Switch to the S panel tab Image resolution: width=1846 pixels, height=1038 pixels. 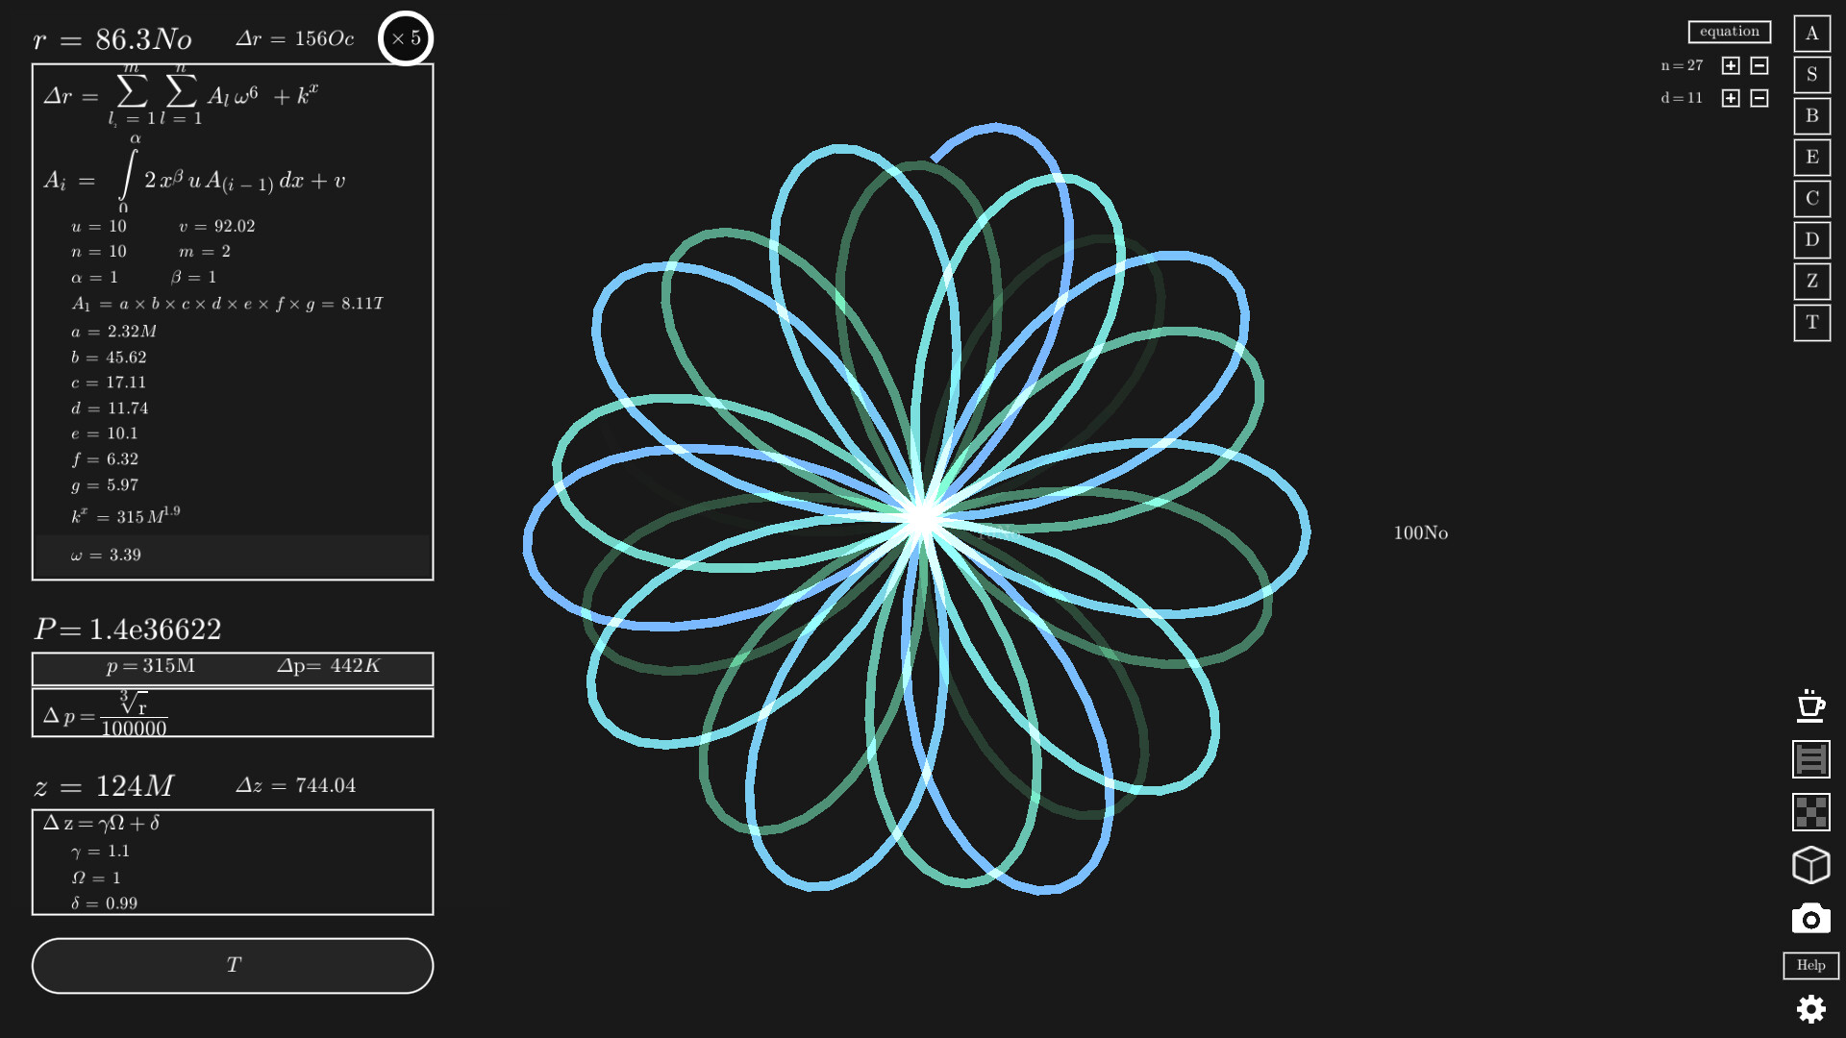click(1810, 75)
